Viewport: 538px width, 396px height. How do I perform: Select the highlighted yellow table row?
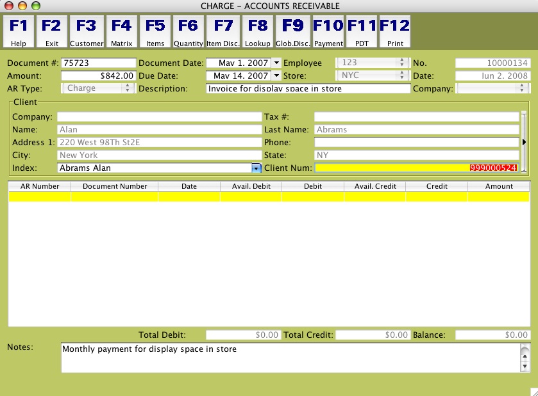[x=269, y=197]
